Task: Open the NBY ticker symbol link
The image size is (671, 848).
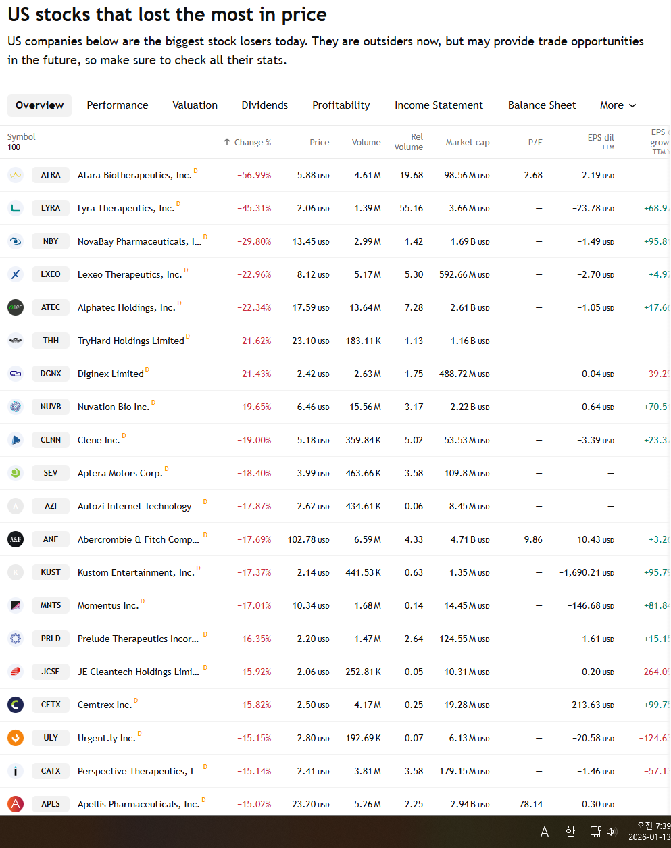Action: [51, 241]
